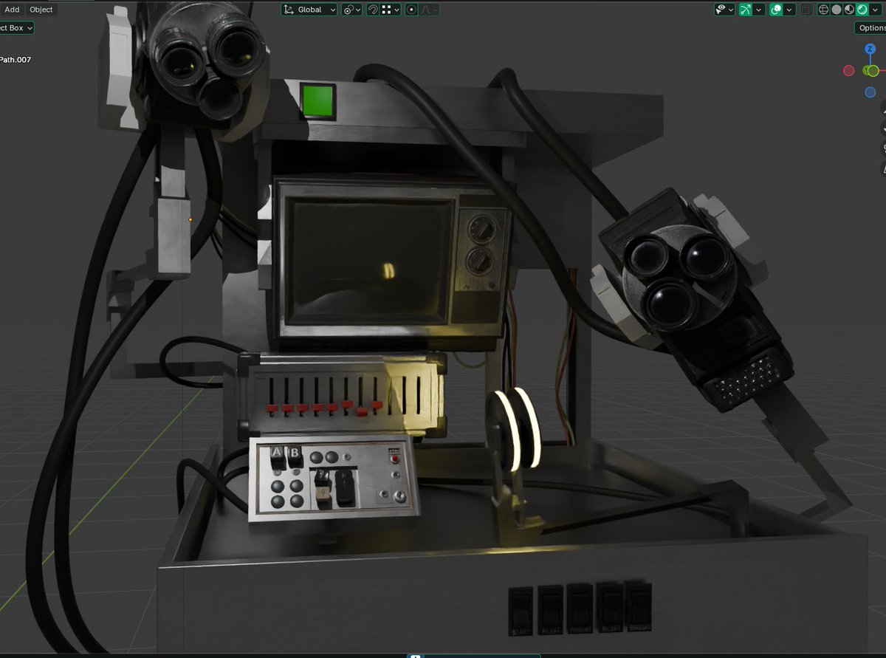Click the blue Z axis gizmo handle

click(870, 49)
